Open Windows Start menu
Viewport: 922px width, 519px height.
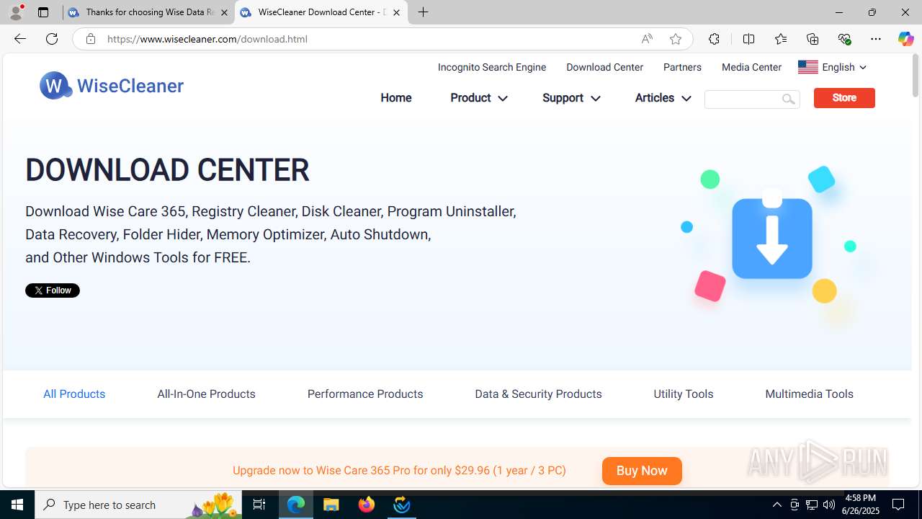[x=17, y=505]
